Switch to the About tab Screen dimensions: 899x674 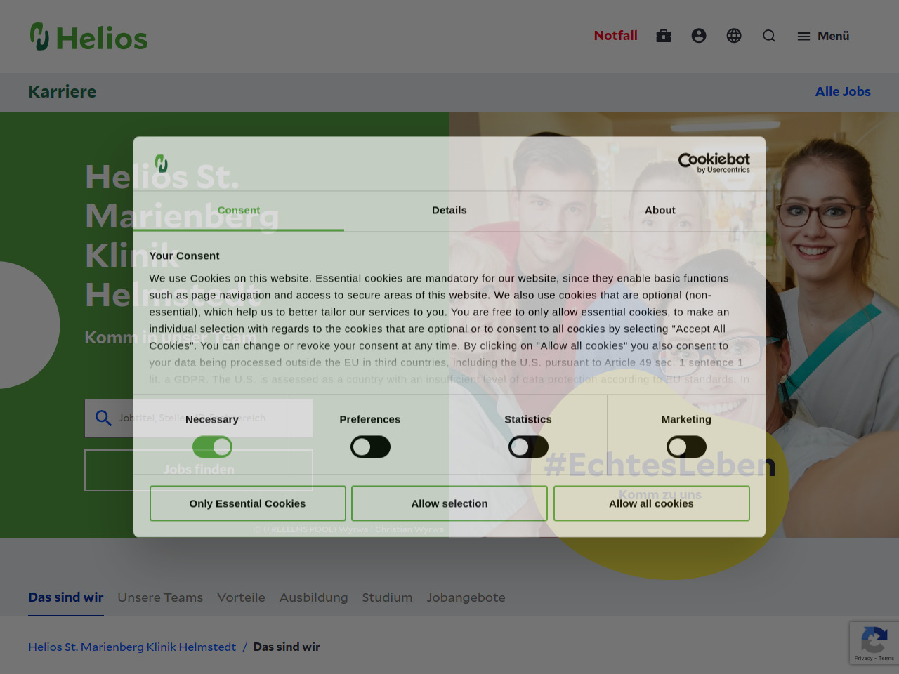pos(660,210)
